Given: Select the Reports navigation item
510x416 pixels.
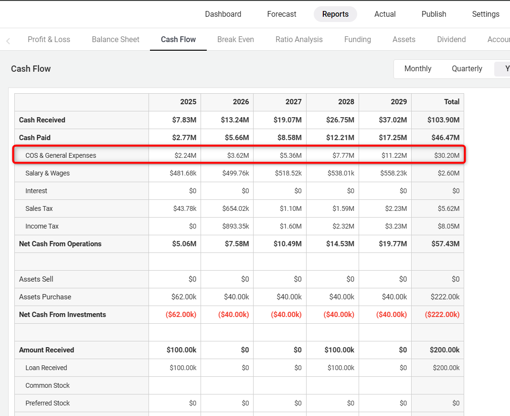Looking at the screenshot, I should tap(335, 14).
